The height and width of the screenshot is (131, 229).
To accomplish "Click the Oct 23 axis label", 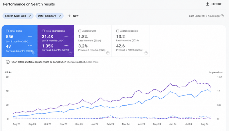I will pos(48,124).
